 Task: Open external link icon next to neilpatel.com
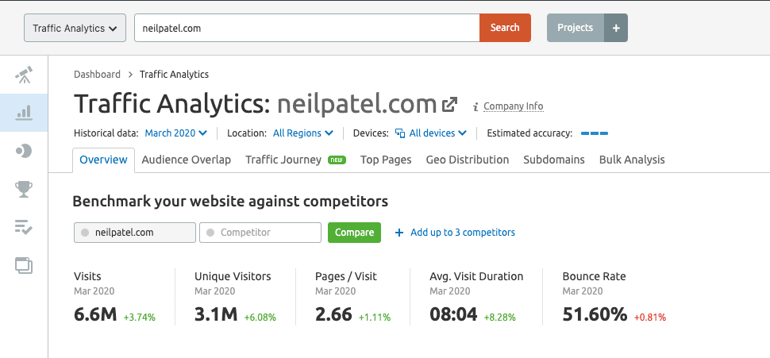[x=449, y=105]
